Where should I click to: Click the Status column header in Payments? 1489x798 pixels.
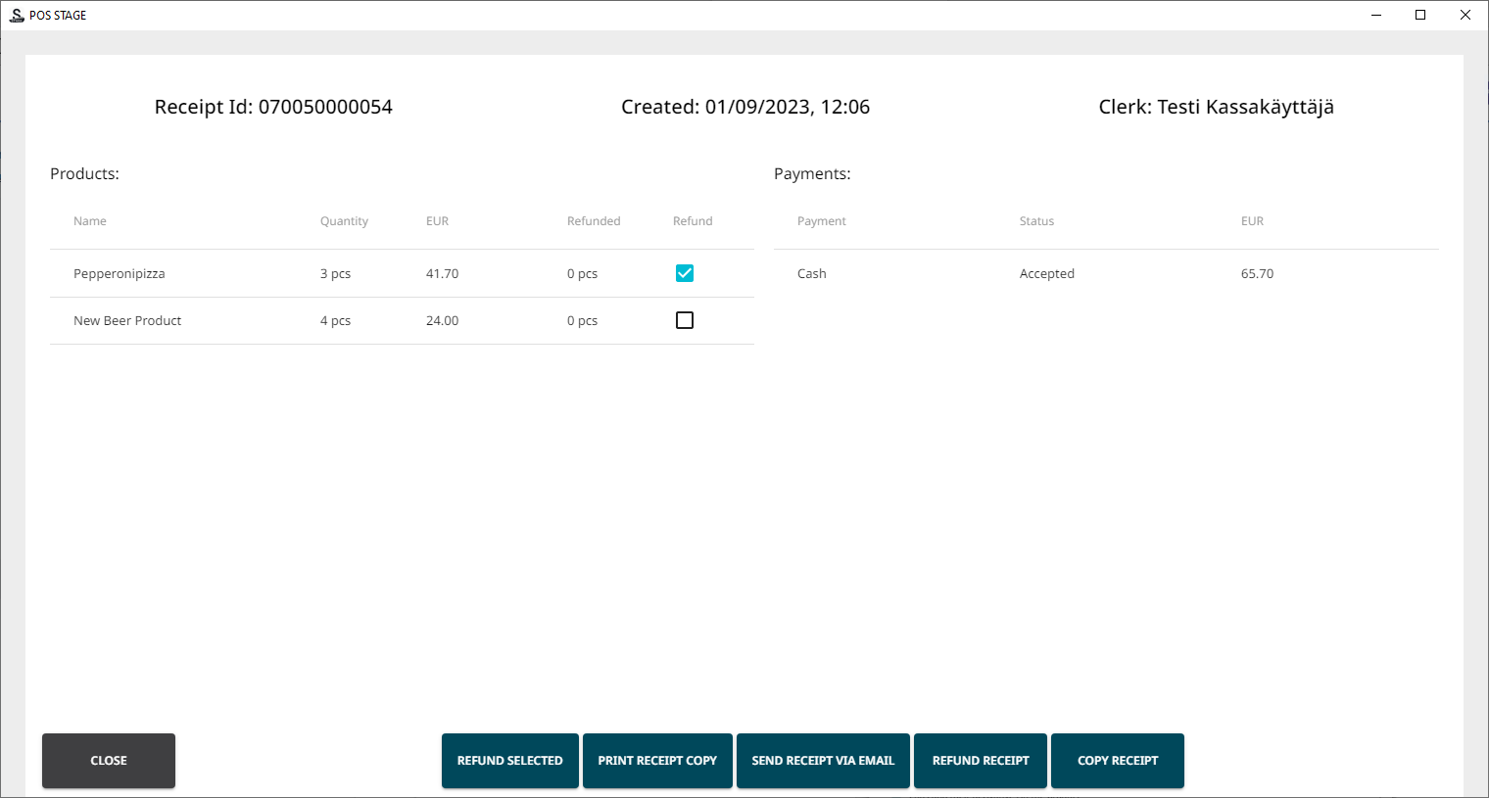pos(1036,221)
